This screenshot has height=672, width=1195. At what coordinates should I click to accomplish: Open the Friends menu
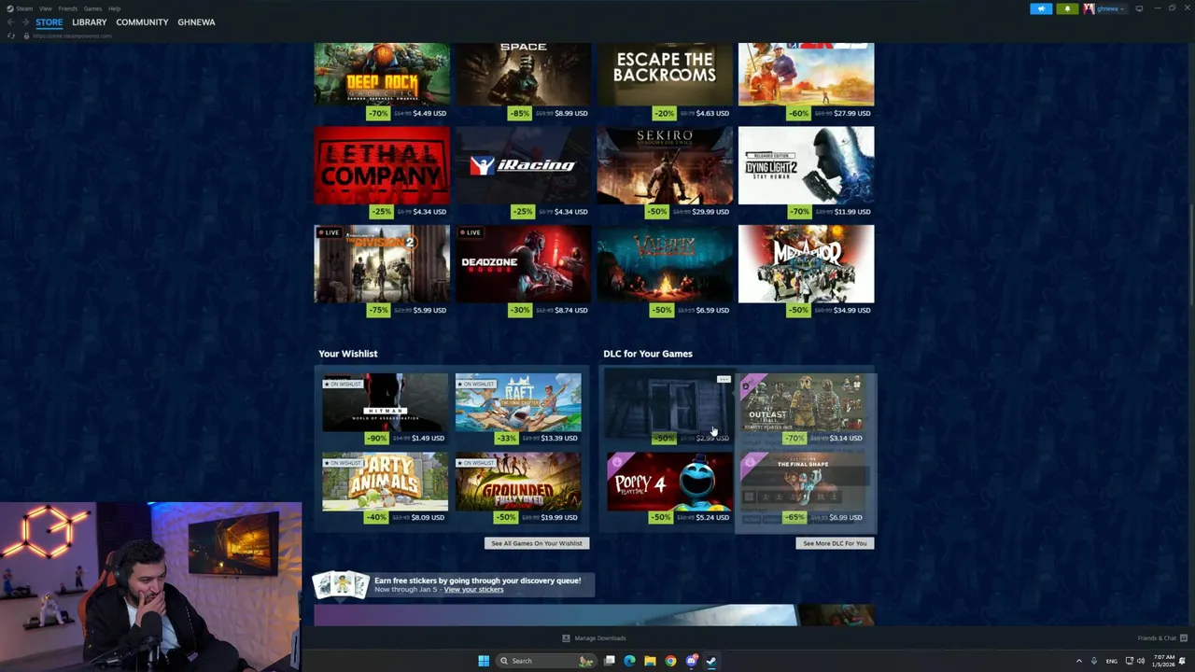(67, 8)
